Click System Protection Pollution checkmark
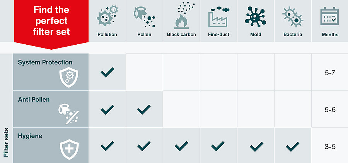The image size is (348, 163). pyautogui.click(x=107, y=72)
